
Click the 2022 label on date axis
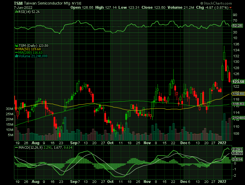(223, 143)
